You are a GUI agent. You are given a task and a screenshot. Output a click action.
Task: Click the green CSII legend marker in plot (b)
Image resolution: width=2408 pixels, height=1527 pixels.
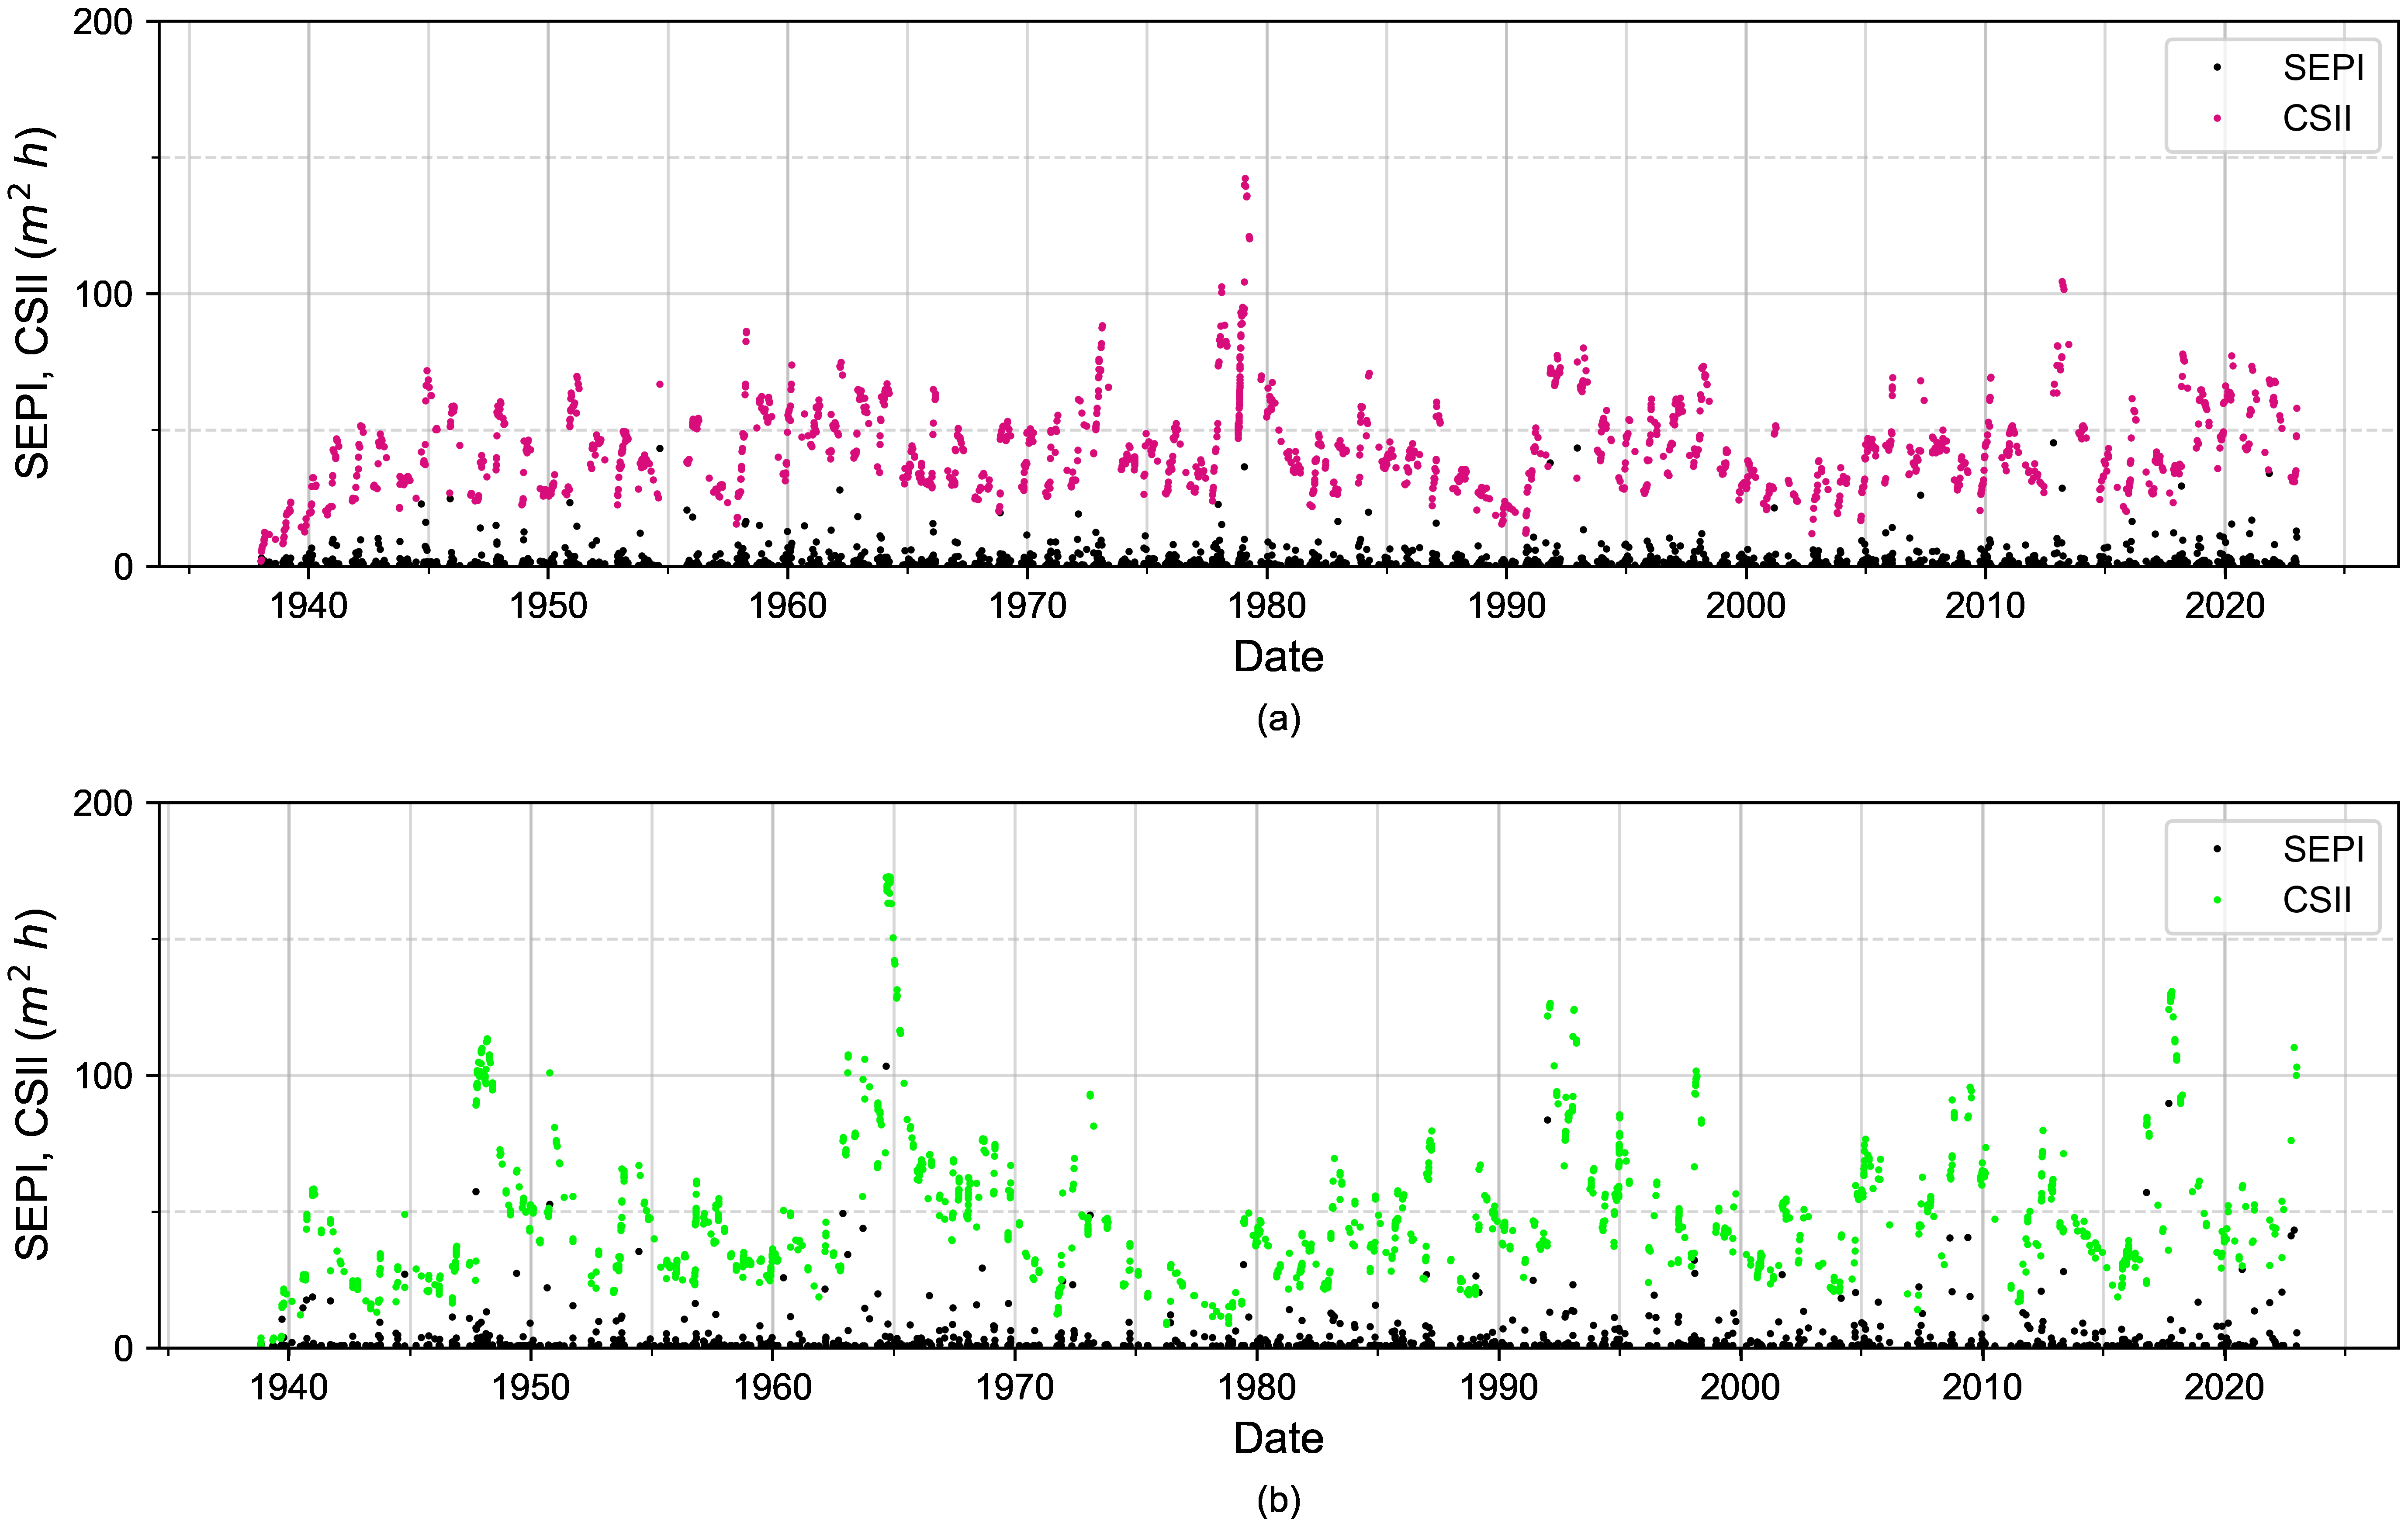point(2217,901)
